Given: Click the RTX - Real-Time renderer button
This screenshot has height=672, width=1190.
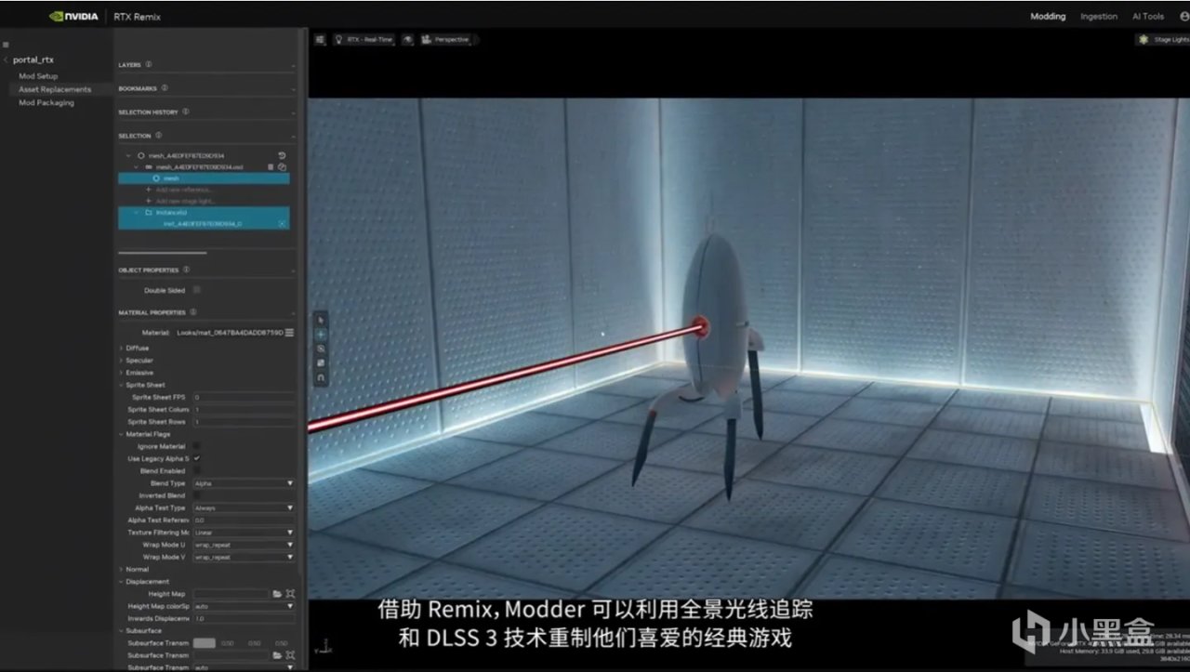Looking at the screenshot, I should coord(364,40).
